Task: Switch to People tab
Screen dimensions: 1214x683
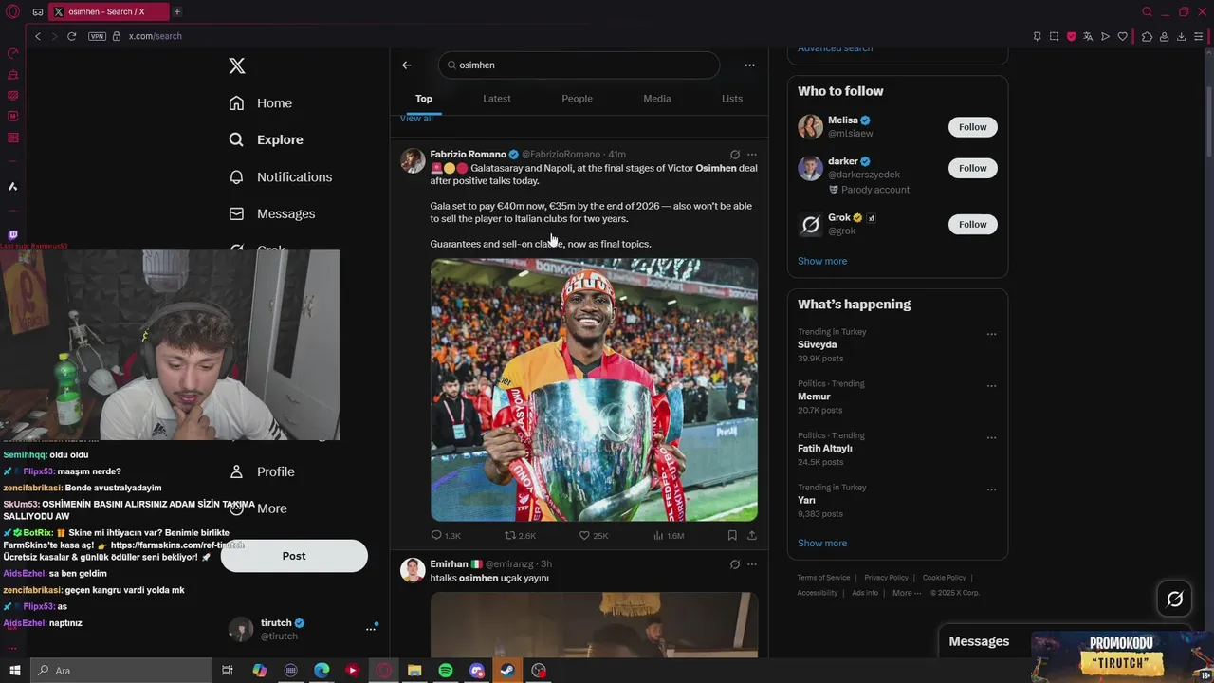Action: tap(577, 99)
